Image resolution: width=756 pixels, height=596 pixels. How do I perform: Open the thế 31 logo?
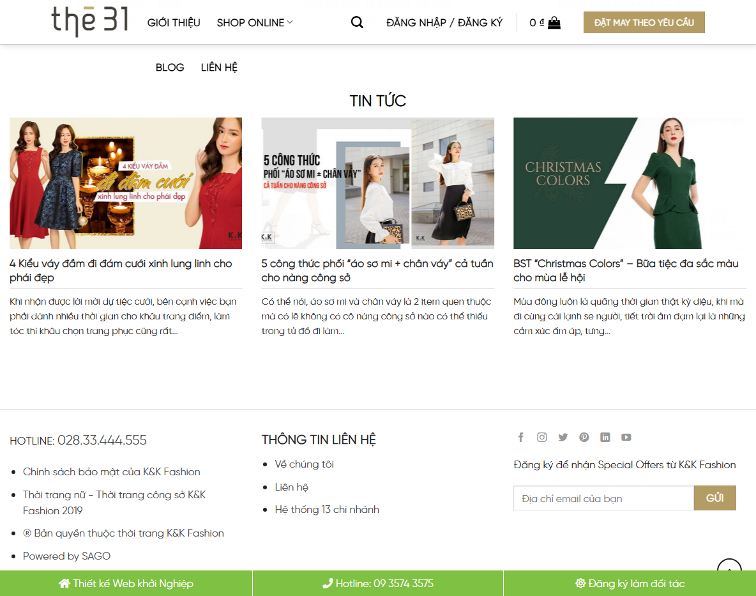[89, 21]
